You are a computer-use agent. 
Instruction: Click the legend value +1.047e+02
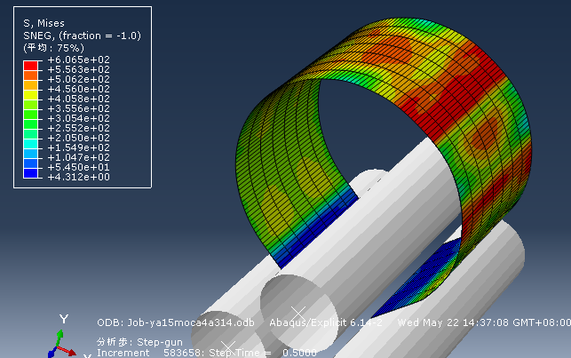pyautogui.click(x=79, y=157)
